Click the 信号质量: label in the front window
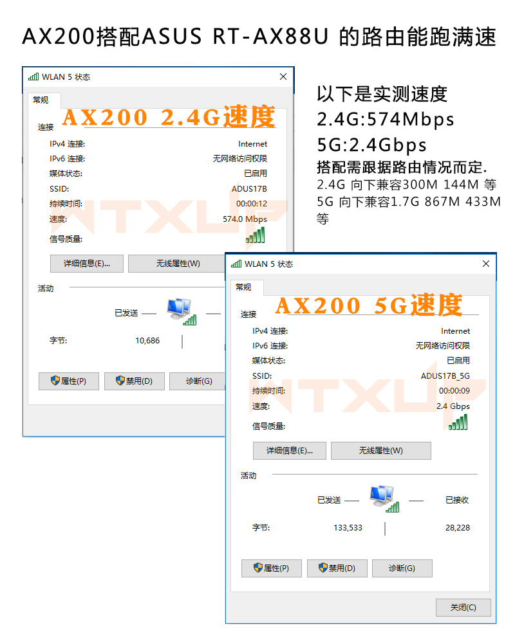The width and height of the screenshot is (515, 643). [x=268, y=426]
